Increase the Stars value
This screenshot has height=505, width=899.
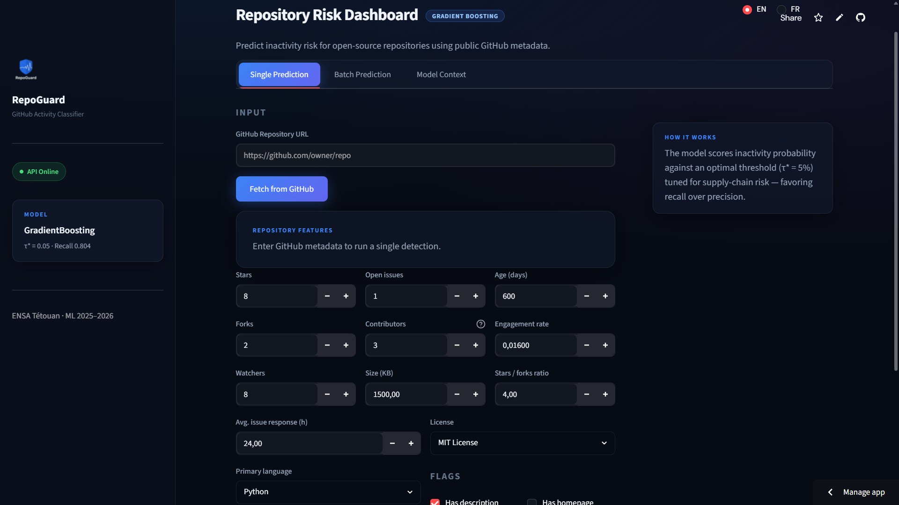click(346, 296)
